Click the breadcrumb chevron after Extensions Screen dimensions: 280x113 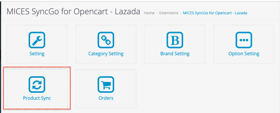pyautogui.click(x=181, y=13)
